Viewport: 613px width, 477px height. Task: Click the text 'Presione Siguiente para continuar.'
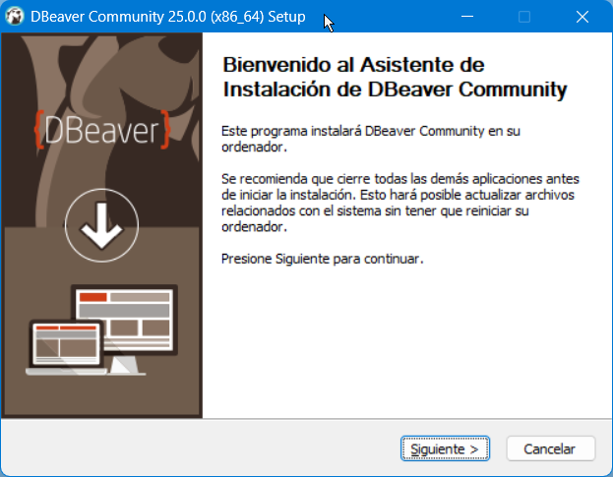point(323,259)
